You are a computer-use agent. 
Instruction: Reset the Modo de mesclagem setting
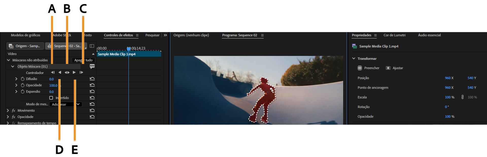point(92,104)
